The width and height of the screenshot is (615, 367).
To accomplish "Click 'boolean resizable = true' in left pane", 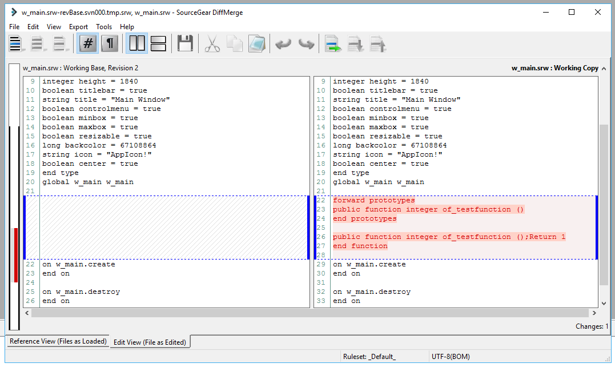I will click(97, 136).
